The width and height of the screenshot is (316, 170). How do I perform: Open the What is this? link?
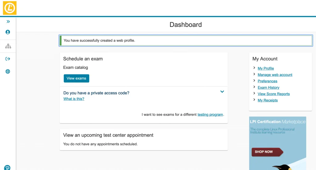74,99
